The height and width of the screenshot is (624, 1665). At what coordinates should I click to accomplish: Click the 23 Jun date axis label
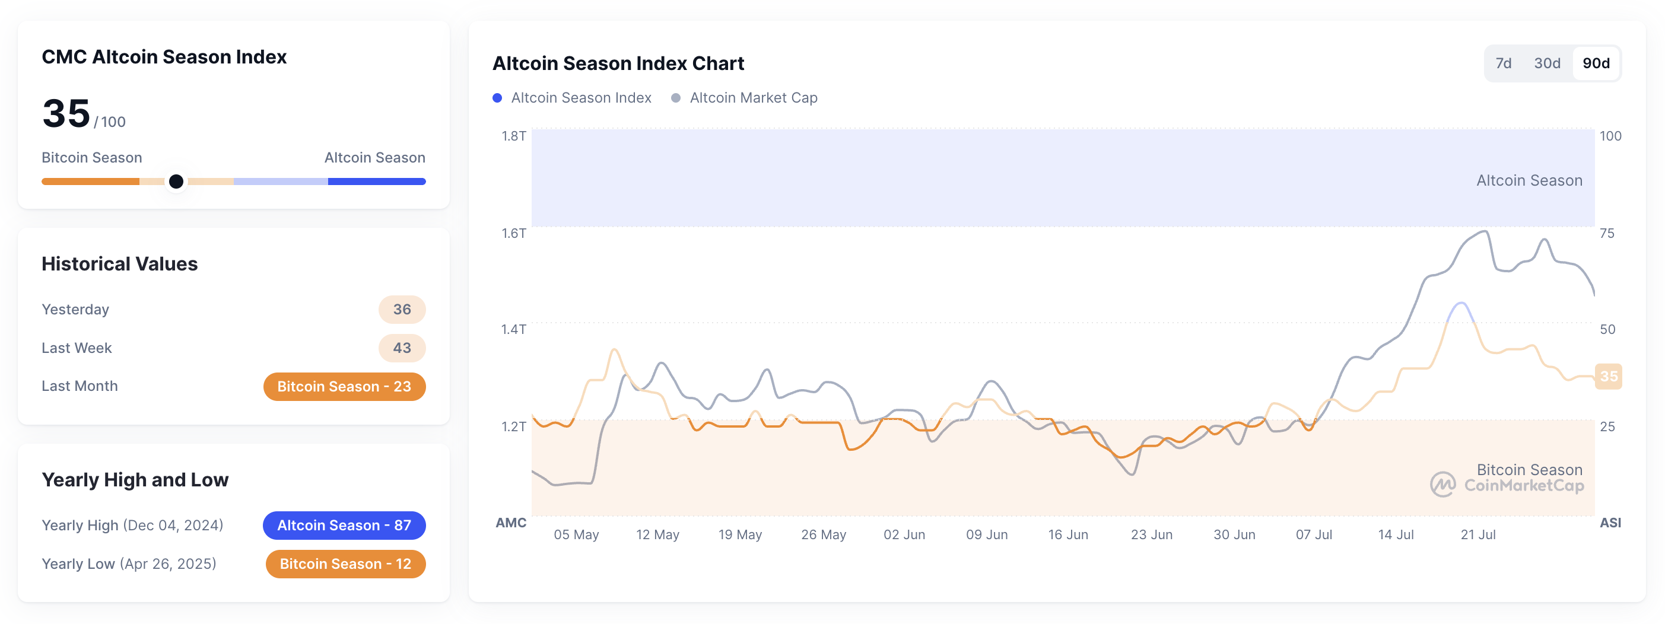[1151, 535]
